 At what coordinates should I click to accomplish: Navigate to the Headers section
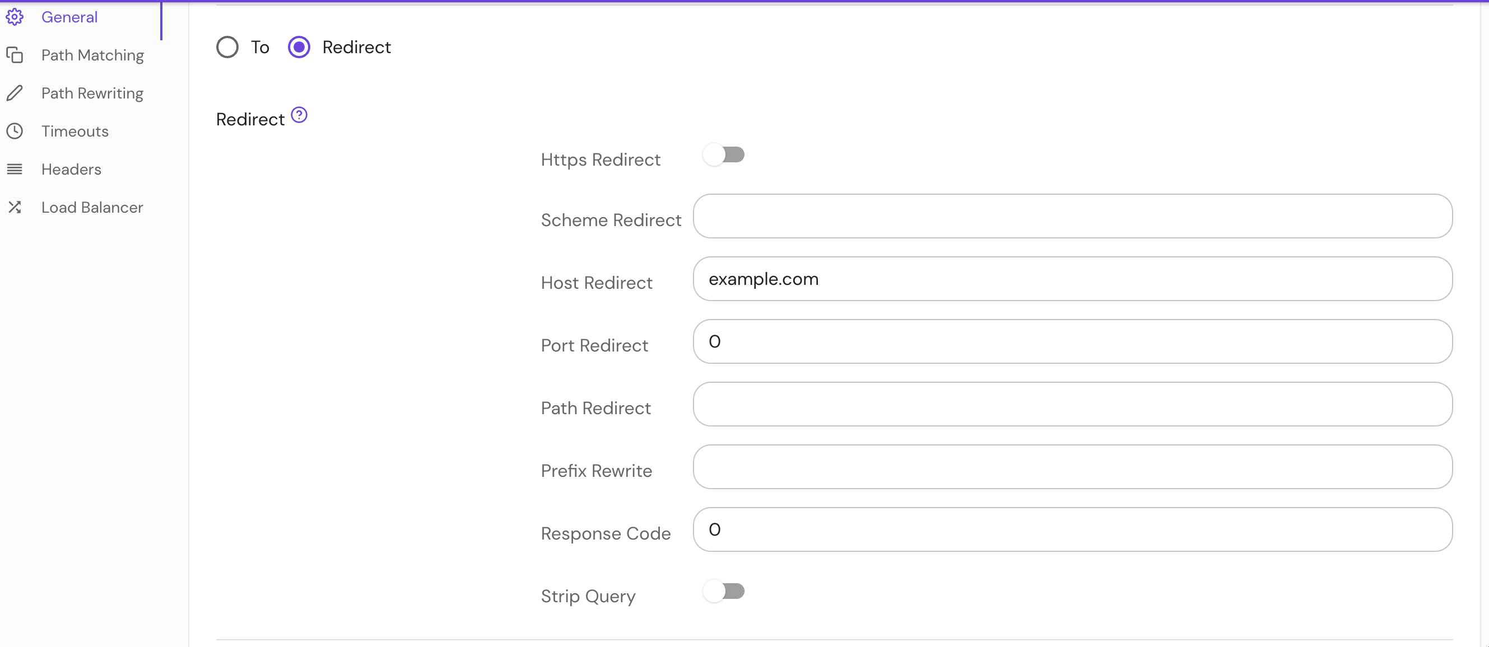coord(71,168)
